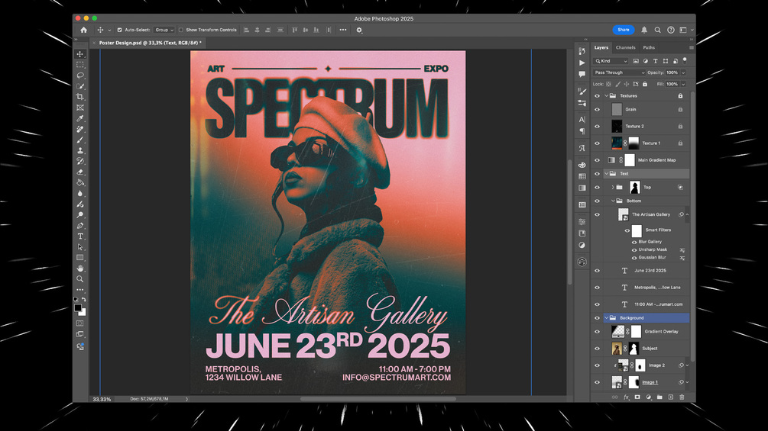
Task: Open the Layers panel hamburger menu
Action: click(x=691, y=47)
